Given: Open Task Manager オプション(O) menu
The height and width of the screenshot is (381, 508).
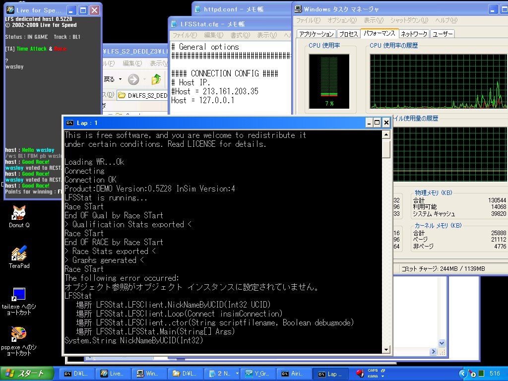Looking at the screenshot, I should point(342,20).
